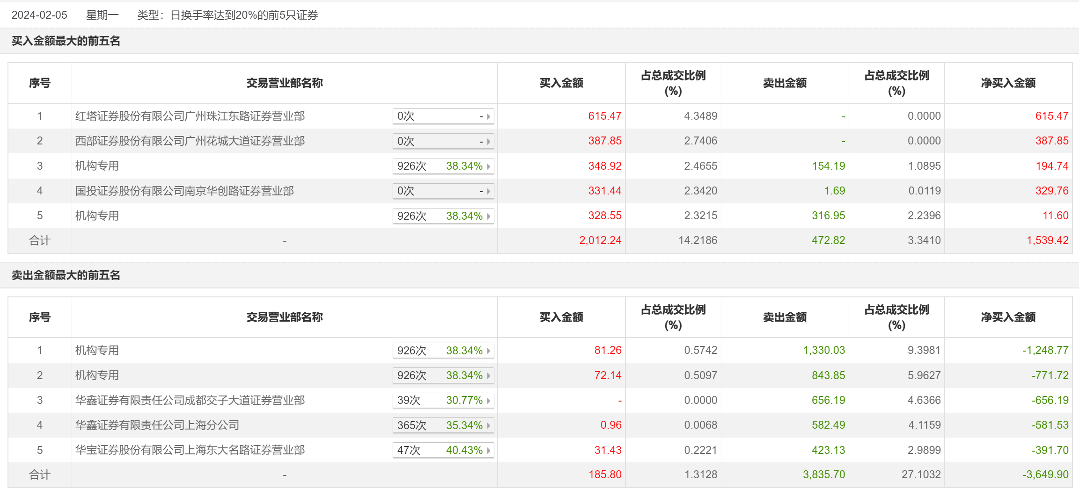Click arrow on buy row 5 机构专用 926次 box

click(489, 216)
